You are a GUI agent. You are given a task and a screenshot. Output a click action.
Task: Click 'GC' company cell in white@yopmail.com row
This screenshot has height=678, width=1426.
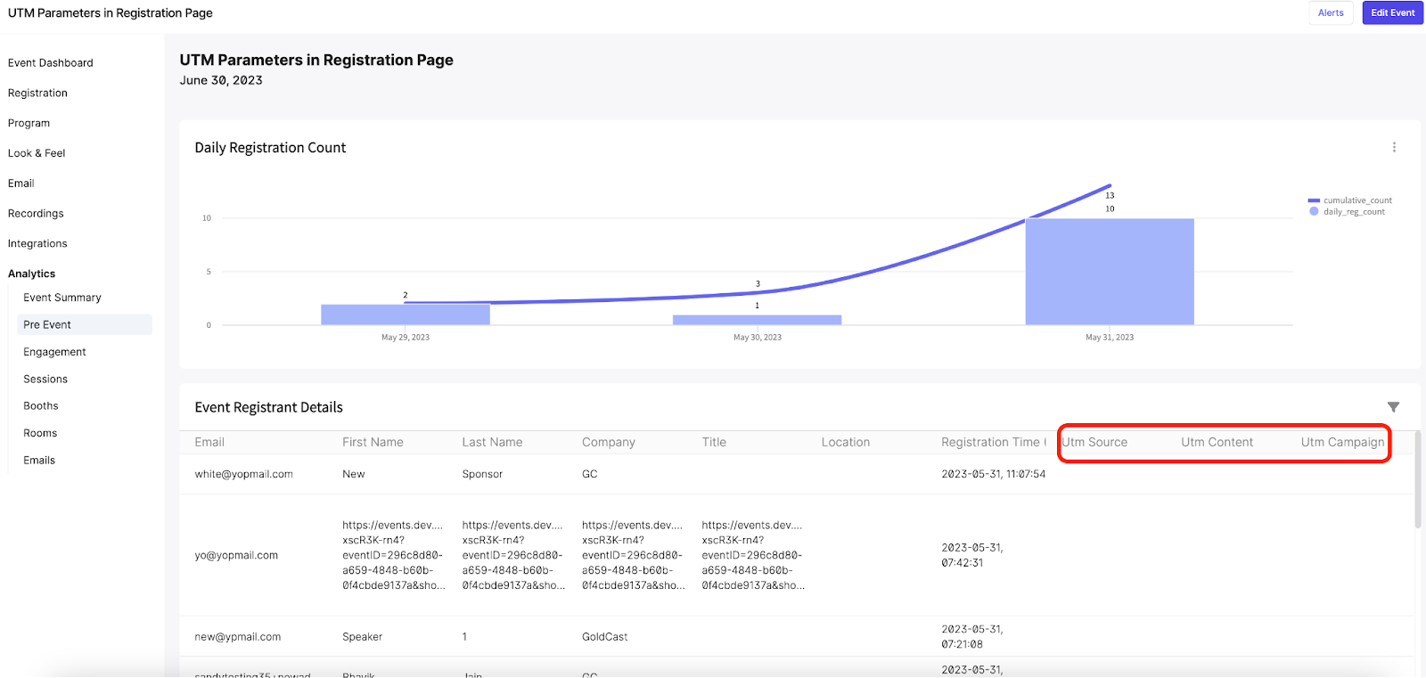click(589, 474)
